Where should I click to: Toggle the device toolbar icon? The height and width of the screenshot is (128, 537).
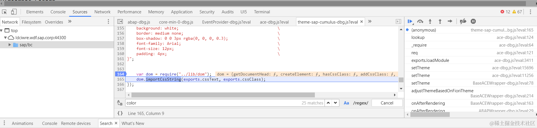click(14, 12)
